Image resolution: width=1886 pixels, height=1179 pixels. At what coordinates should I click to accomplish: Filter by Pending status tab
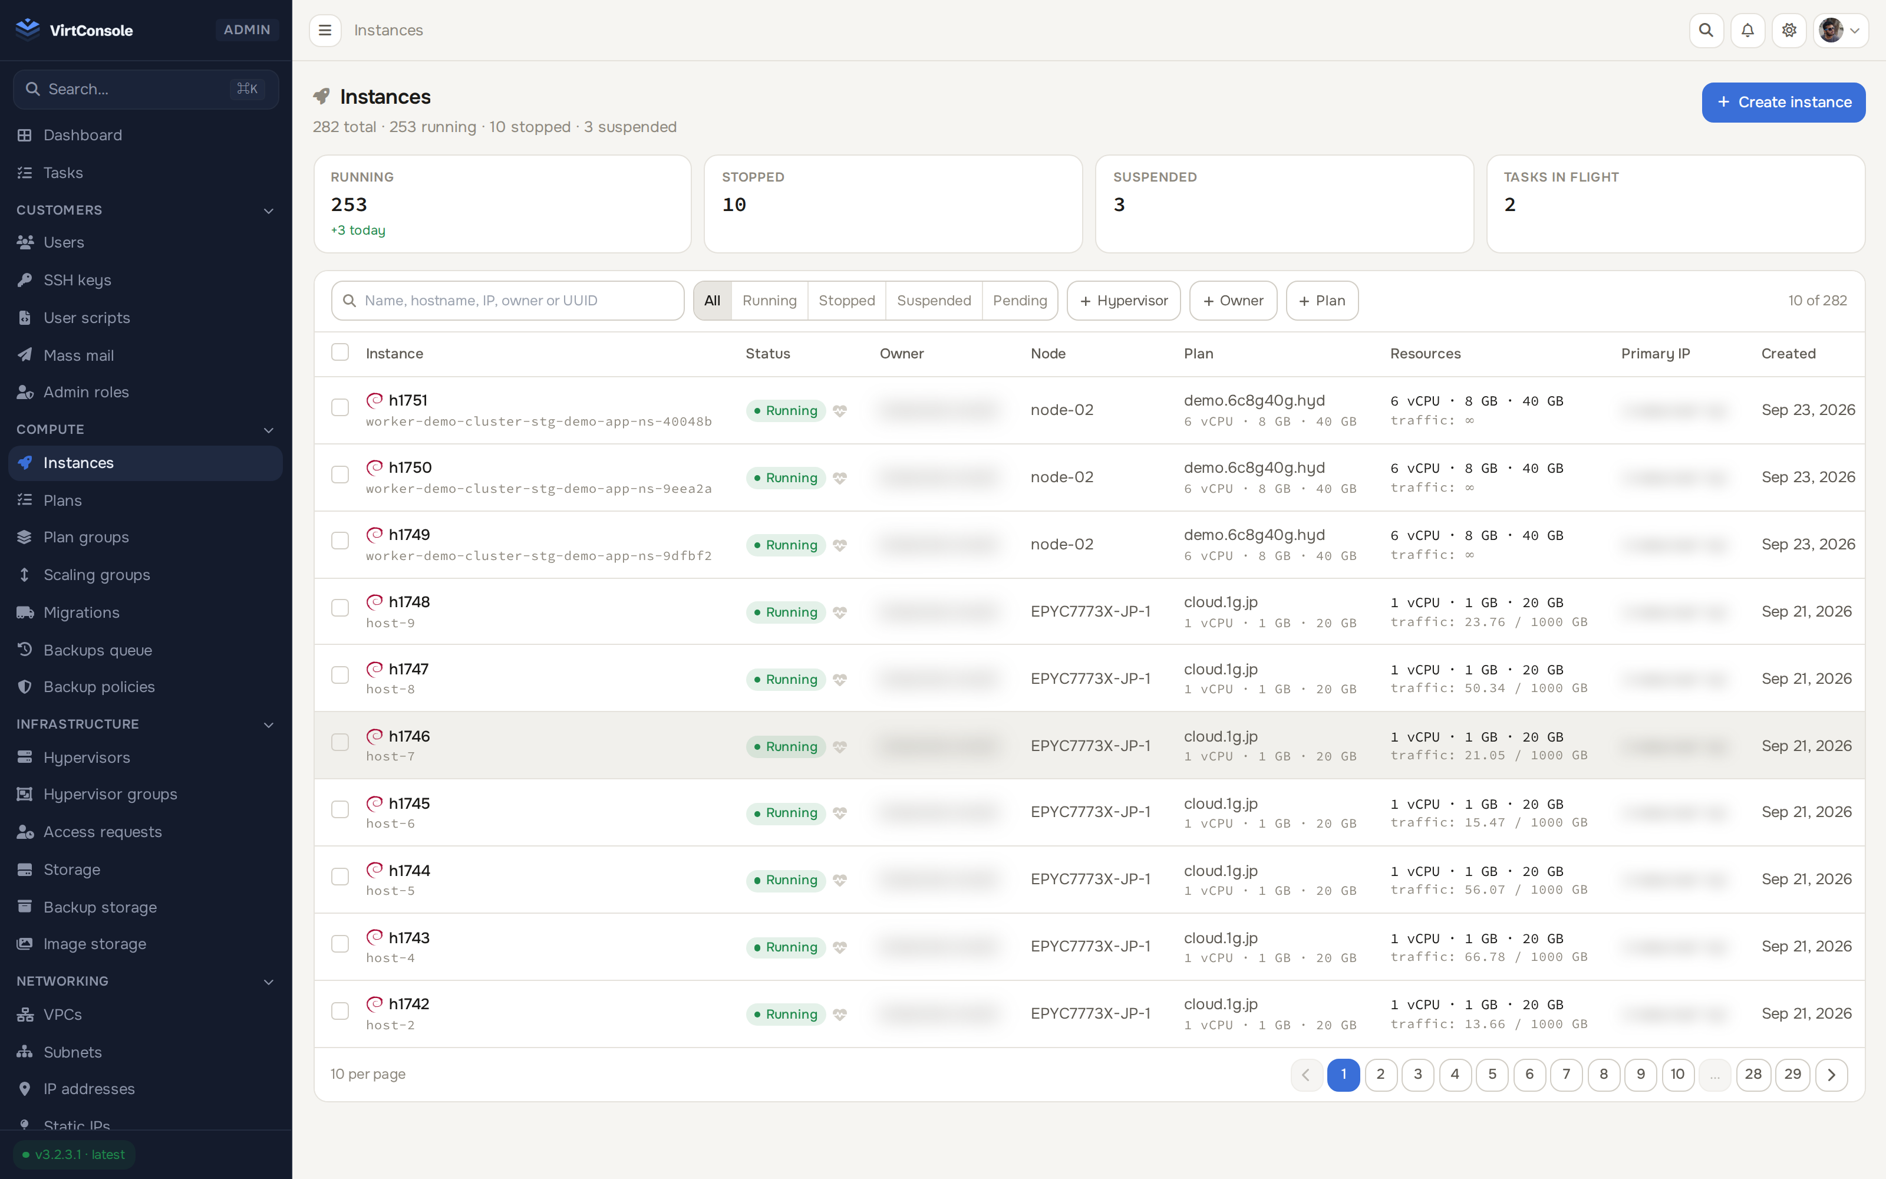(x=1020, y=301)
